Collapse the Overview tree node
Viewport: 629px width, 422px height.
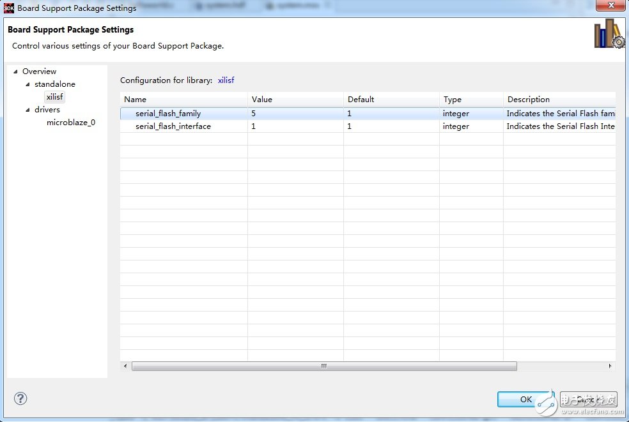tap(15, 72)
